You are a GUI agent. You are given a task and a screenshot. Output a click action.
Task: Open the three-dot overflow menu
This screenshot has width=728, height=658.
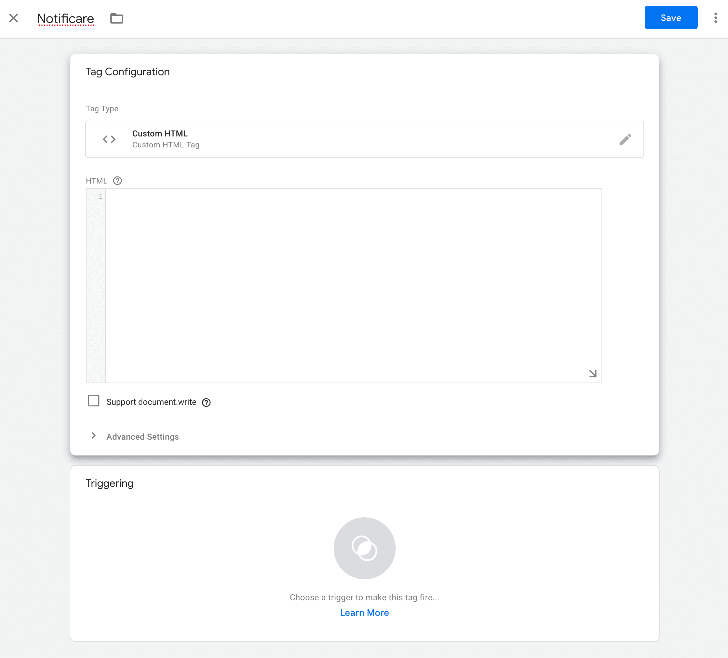[x=715, y=18]
